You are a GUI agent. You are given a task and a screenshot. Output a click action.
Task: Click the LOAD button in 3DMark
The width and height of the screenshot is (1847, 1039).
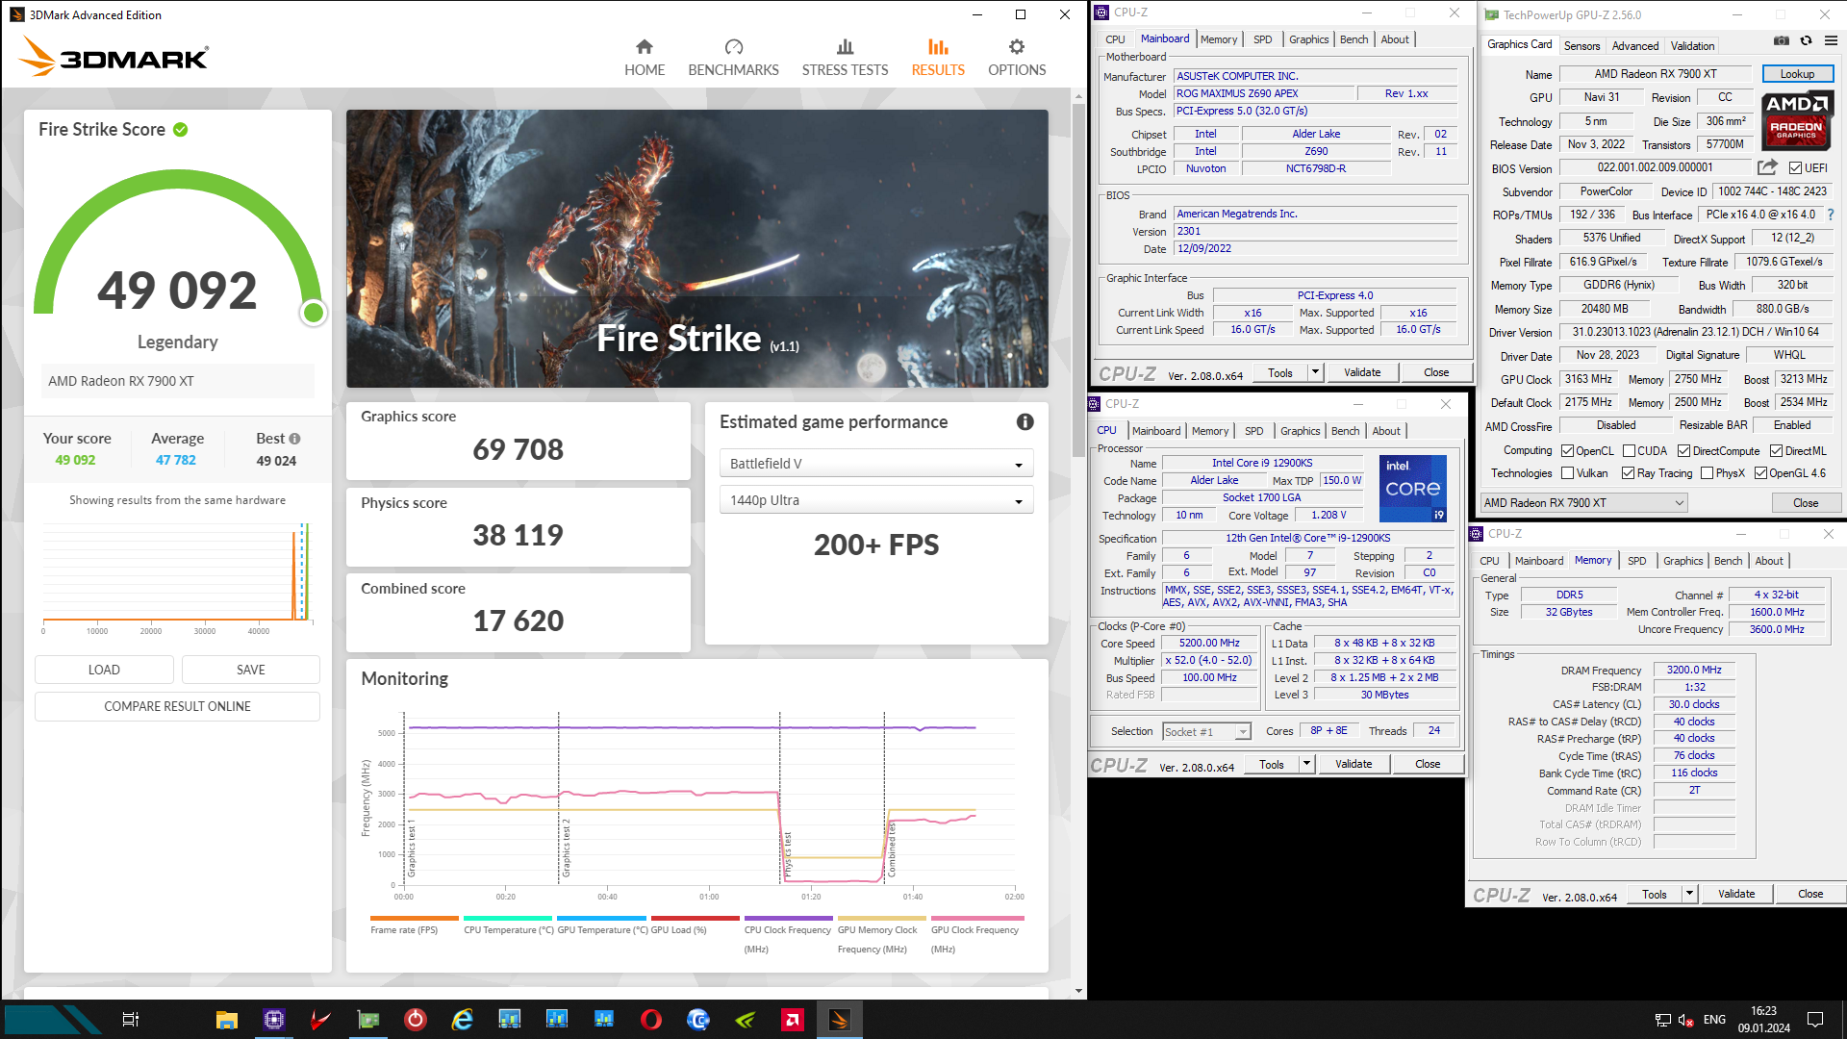click(104, 670)
